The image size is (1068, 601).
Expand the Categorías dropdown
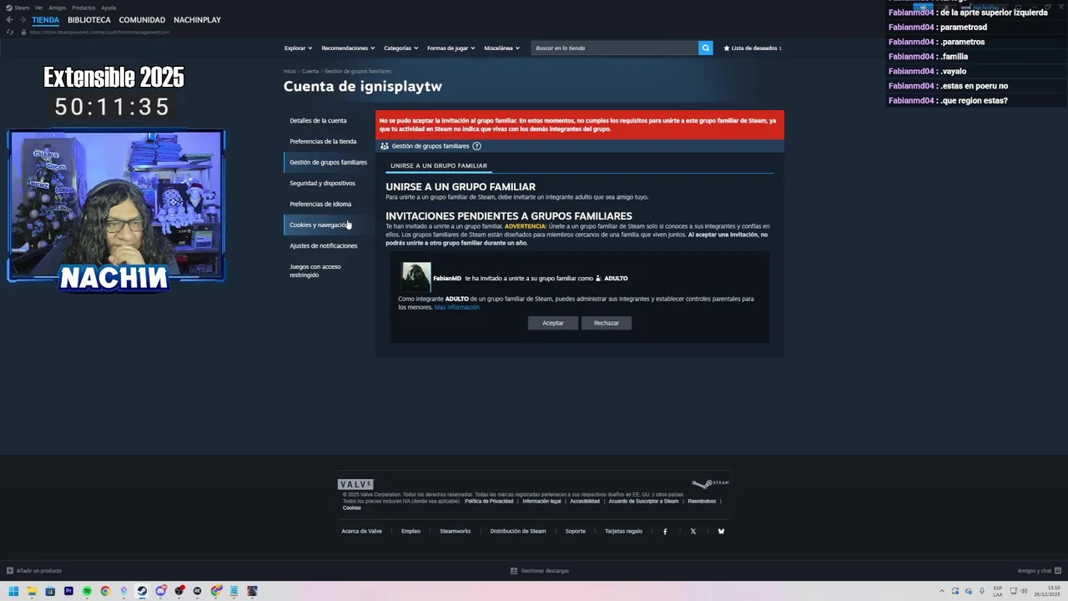(x=401, y=48)
